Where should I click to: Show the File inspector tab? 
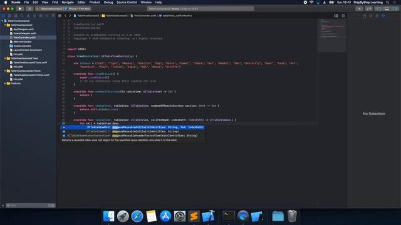click(x=365, y=16)
